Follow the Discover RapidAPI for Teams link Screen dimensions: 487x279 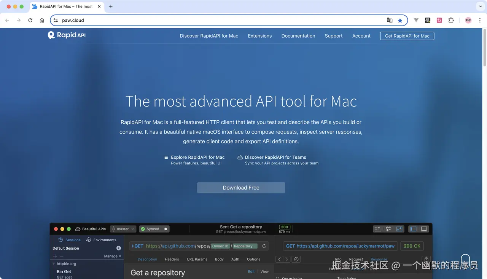tap(275, 157)
